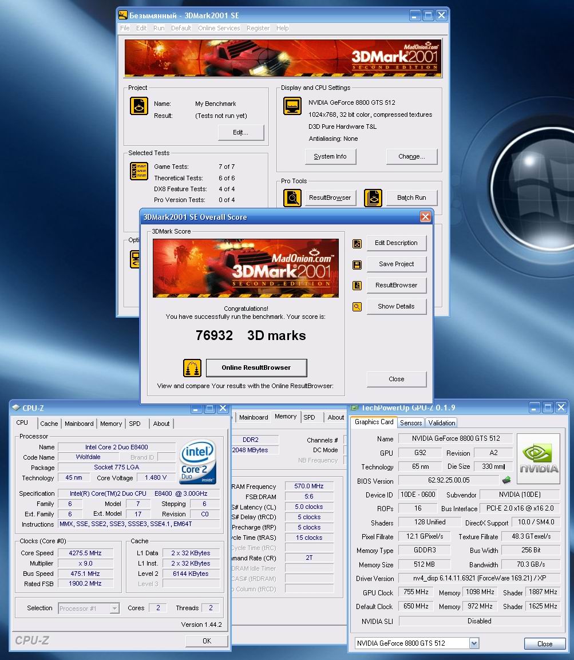This screenshot has width=574, height=660.
Task: Click the Selected Tests checklist icon
Action: pos(139,171)
